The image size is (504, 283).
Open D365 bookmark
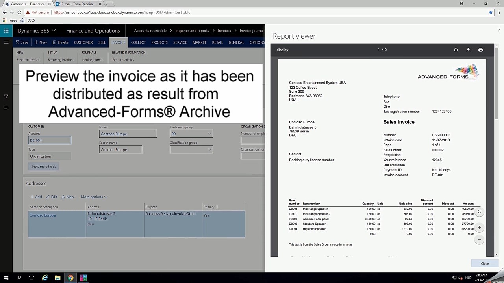pyautogui.click(x=28, y=20)
